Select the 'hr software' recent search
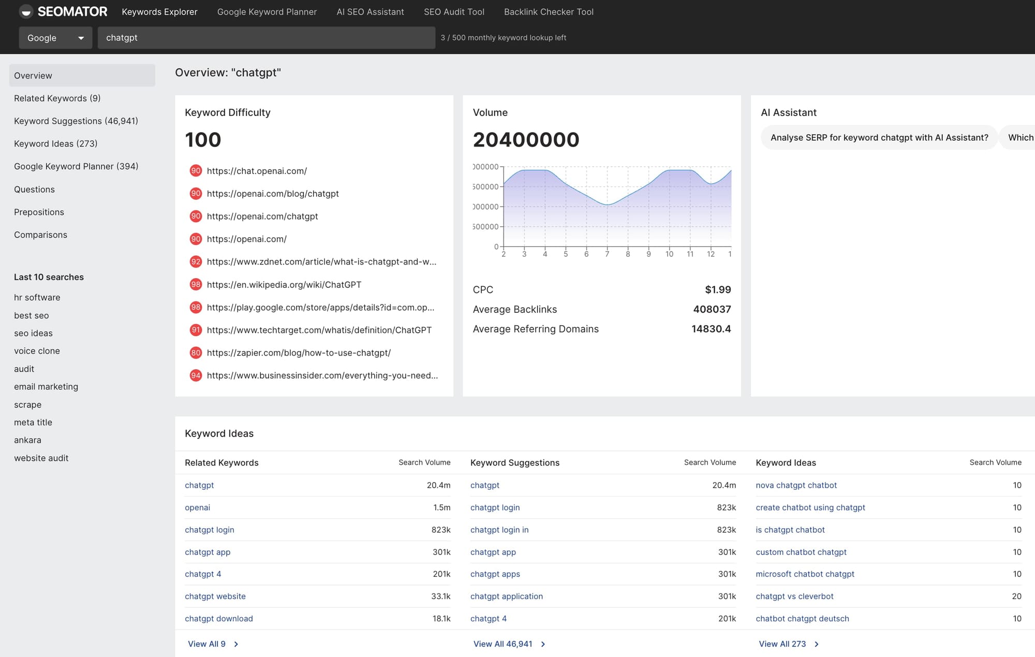This screenshot has width=1035, height=657. point(37,298)
